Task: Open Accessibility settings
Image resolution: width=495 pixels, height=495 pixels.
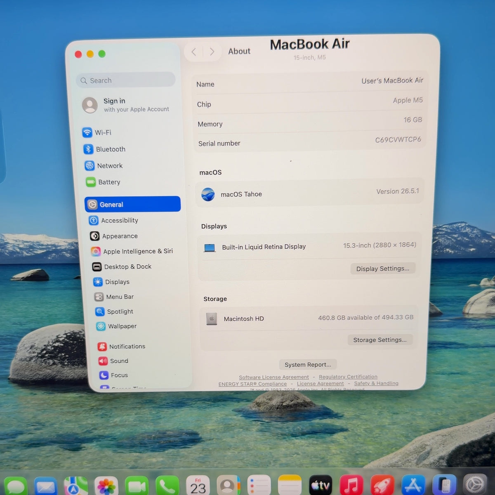Action: (x=114, y=220)
